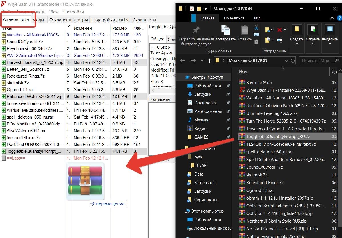Toggle the SoundOfCyrodiil.7z package checkbox
This screenshot has height=238, width=342.
coord(4,42)
